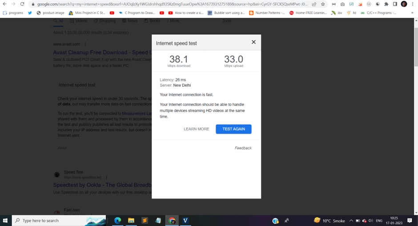Open the circled H extension icon
Image resolution: width=418 pixels, height=226 pixels.
tap(369, 4)
